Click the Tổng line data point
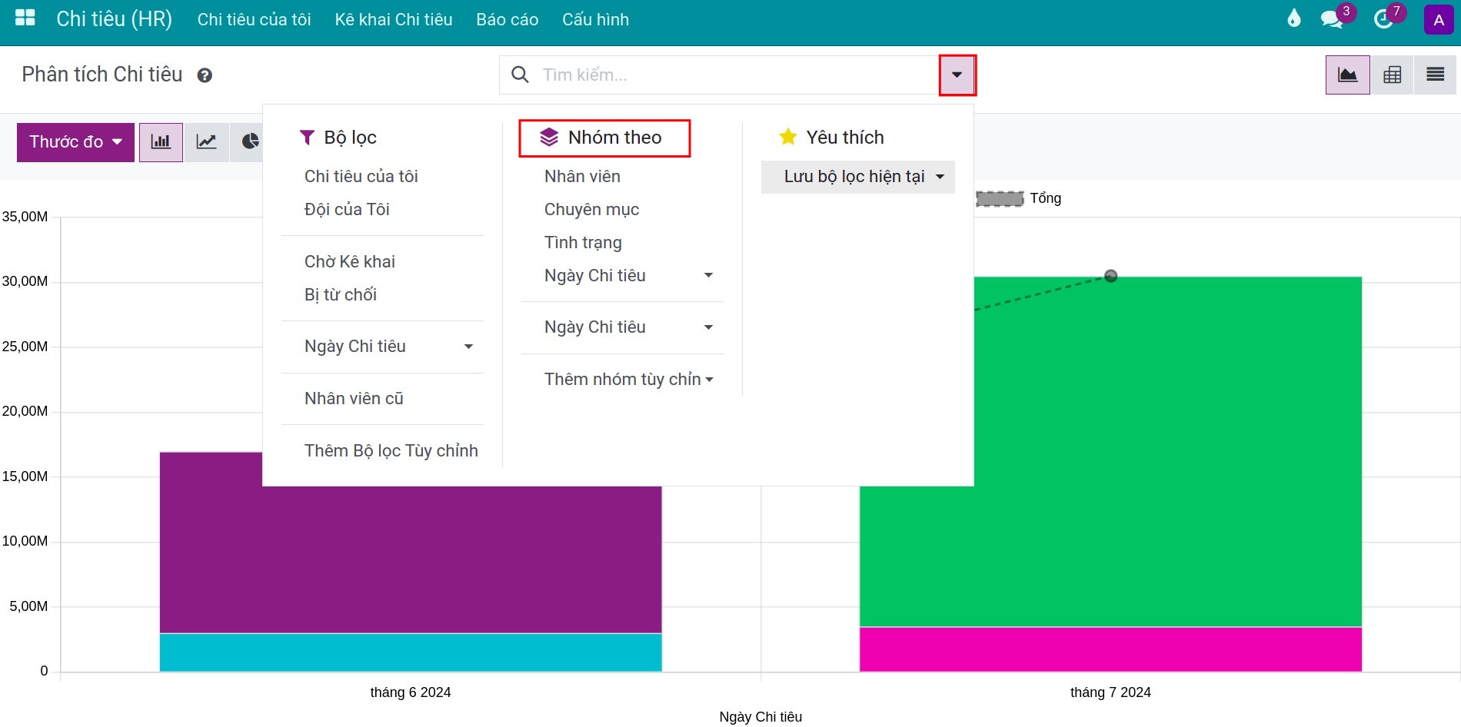The width and height of the screenshot is (1461, 727). (1110, 276)
